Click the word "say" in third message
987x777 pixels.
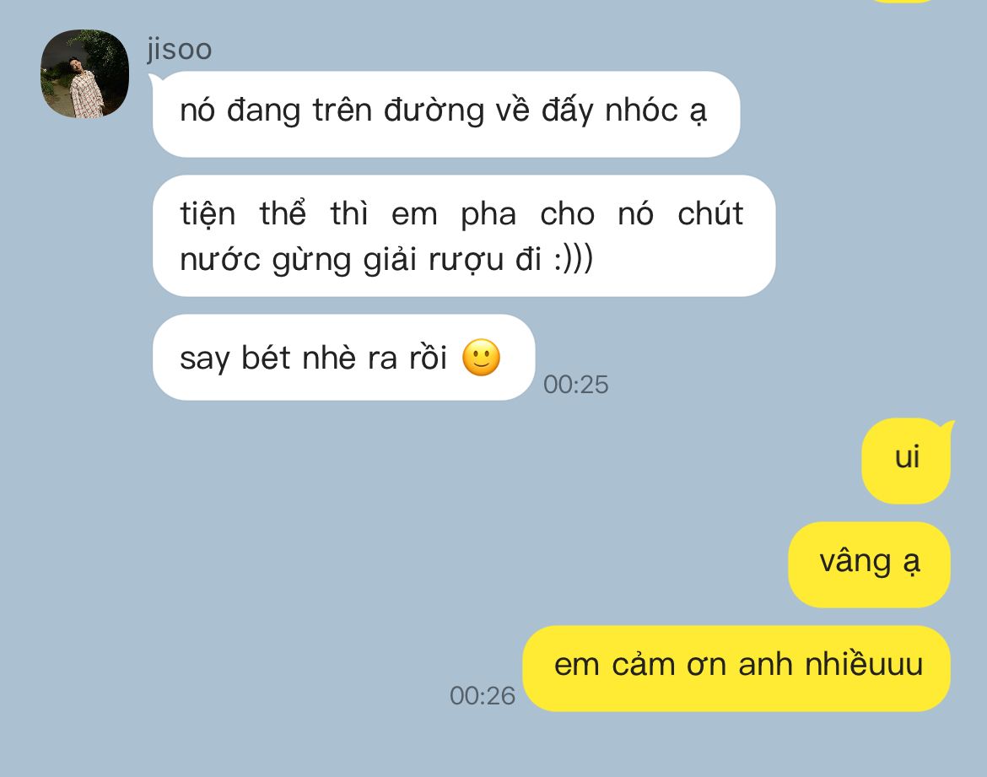[x=205, y=359]
